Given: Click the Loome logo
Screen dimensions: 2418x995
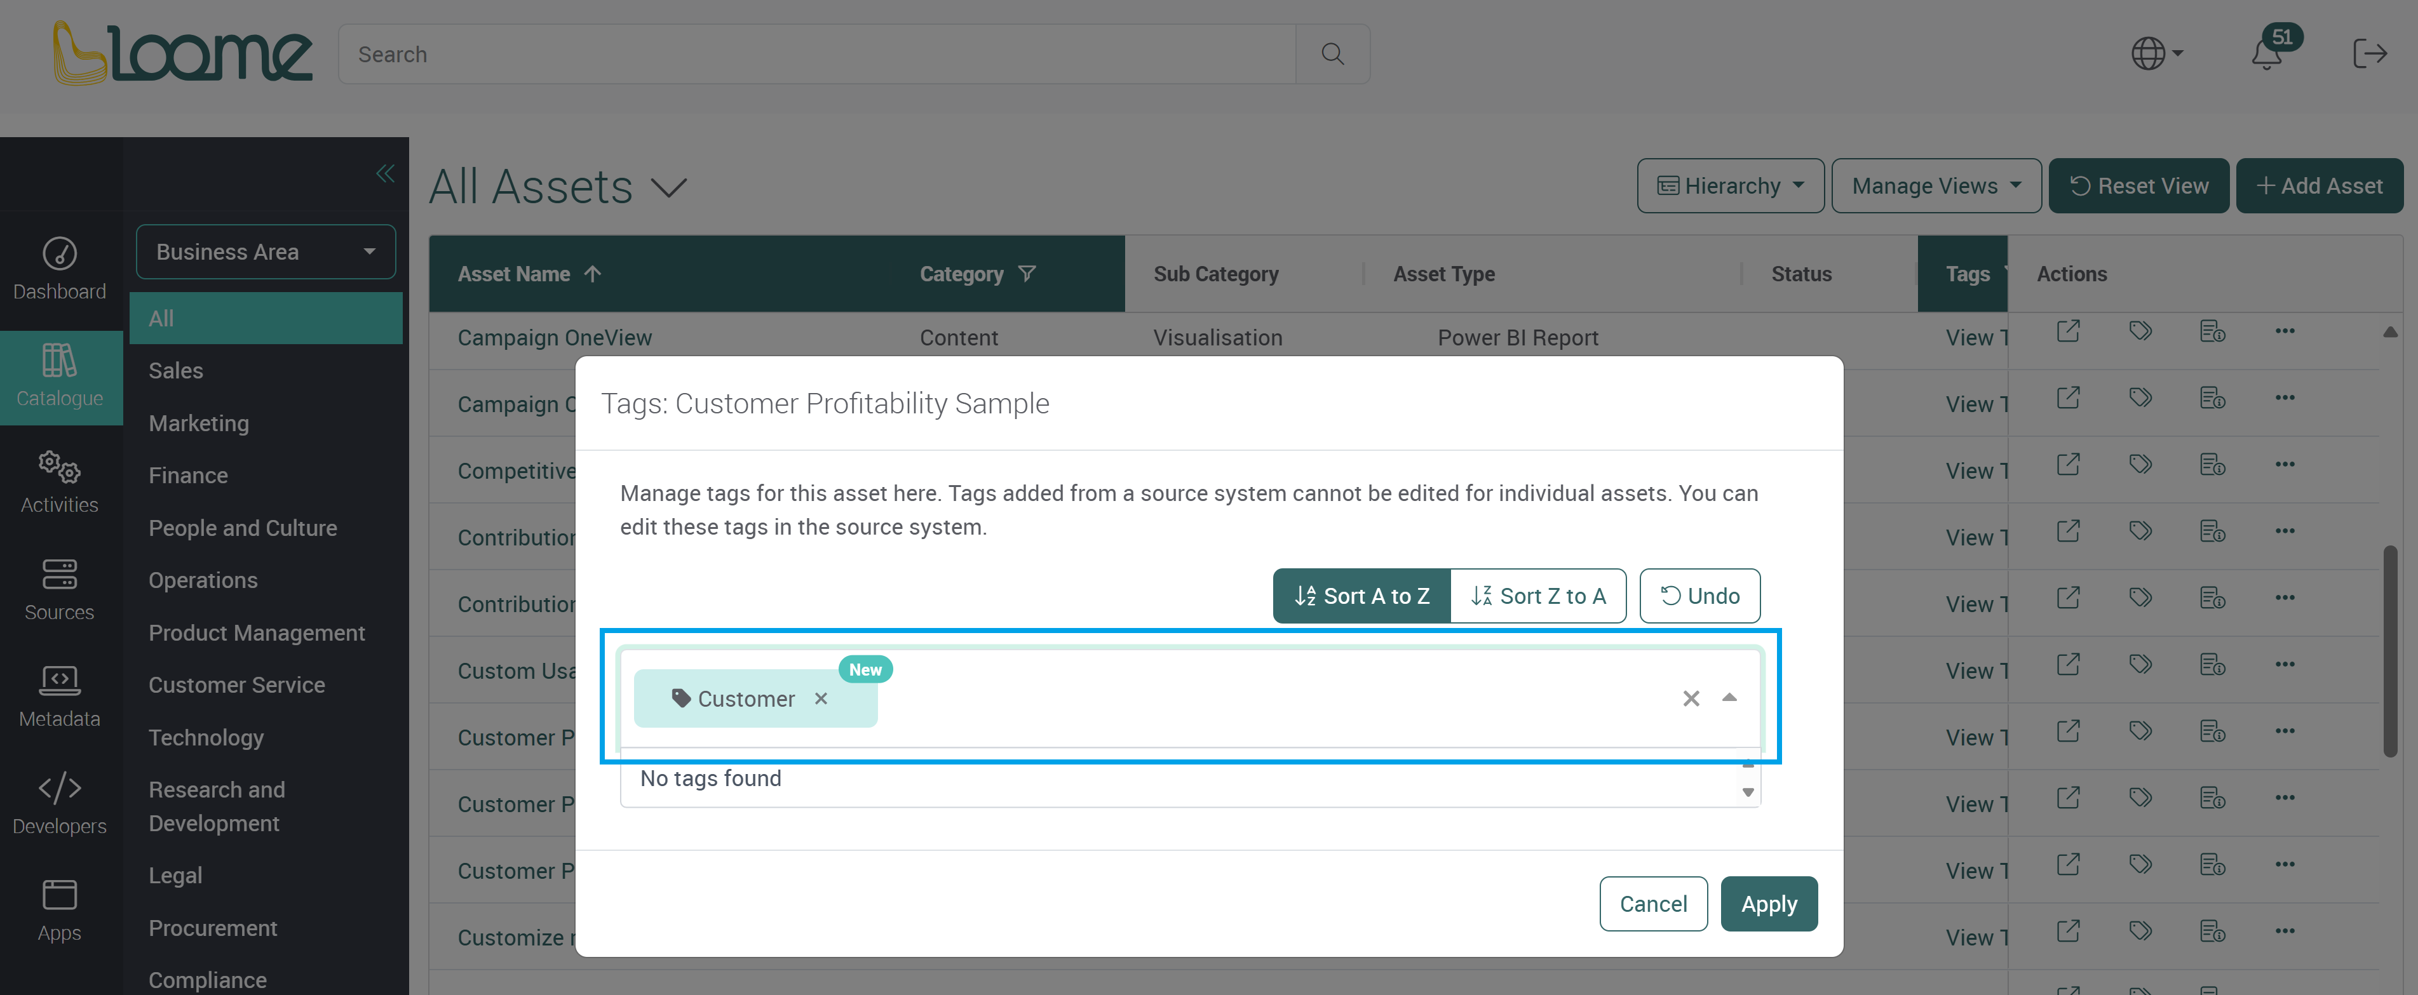Looking at the screenshot, I should pyautogui.click(x=182, y=53).
